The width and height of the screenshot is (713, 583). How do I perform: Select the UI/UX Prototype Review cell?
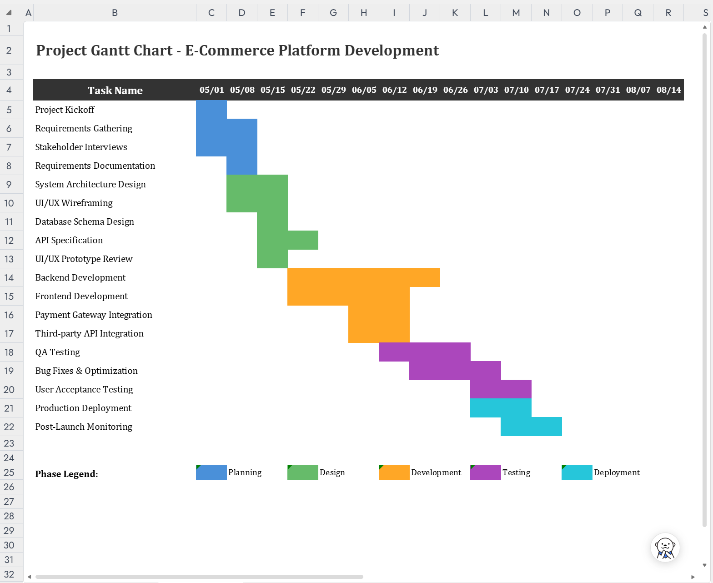[x=115, y=259]
